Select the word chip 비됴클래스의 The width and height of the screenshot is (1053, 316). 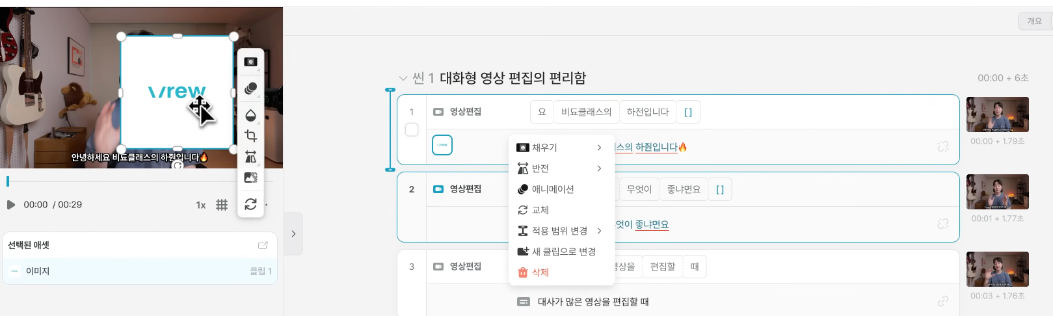click(x=586, y=112)
